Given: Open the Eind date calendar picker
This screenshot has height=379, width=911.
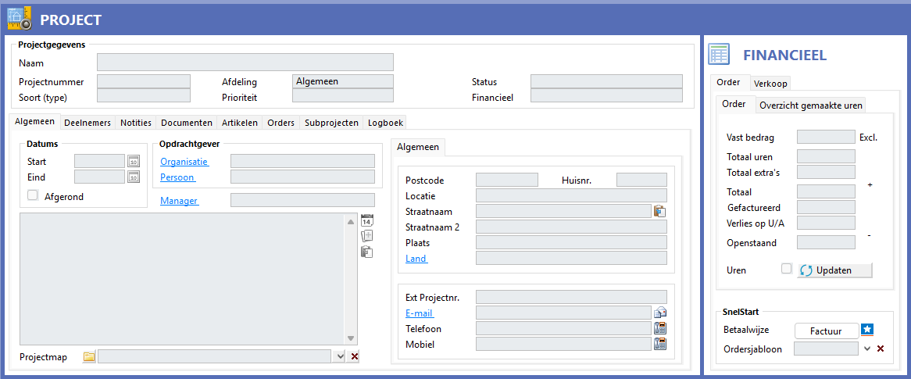Looking at the screenshot, I should 134,177.
